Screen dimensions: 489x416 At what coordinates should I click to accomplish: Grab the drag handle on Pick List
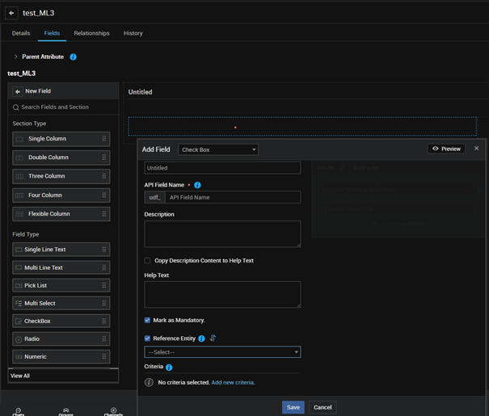point(103,285)
